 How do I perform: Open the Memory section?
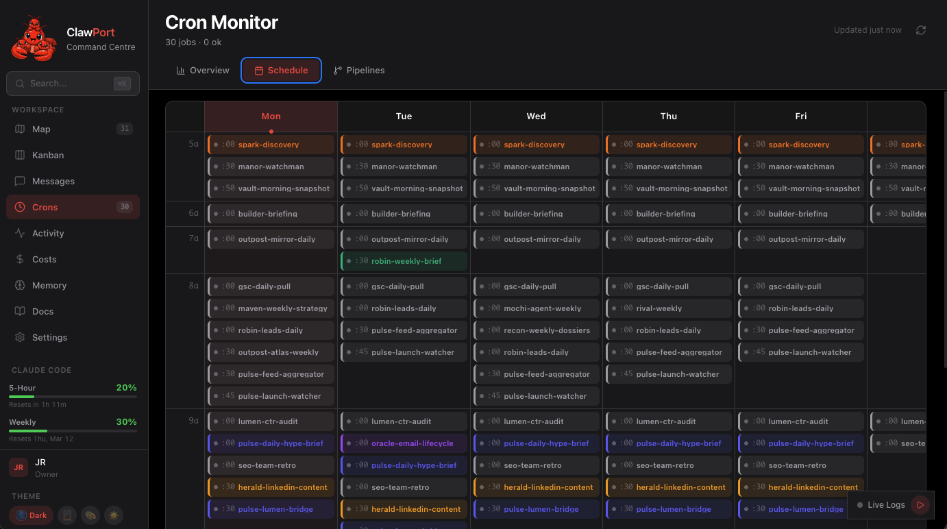49,285
